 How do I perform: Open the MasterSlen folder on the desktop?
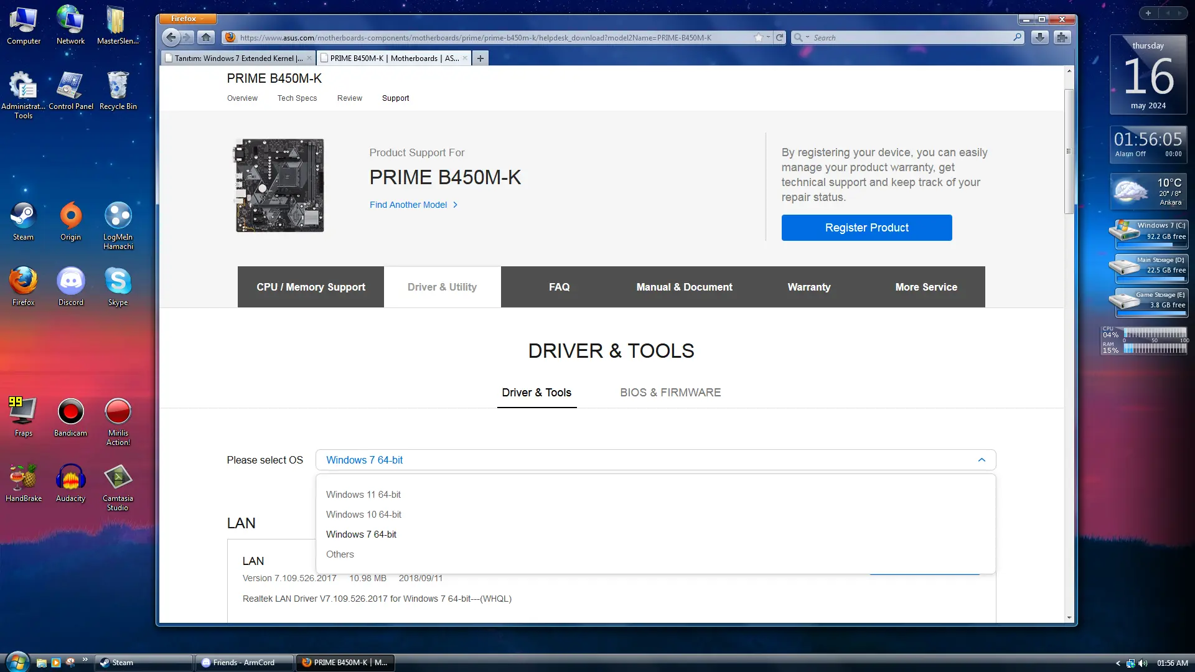coord(118,26)
